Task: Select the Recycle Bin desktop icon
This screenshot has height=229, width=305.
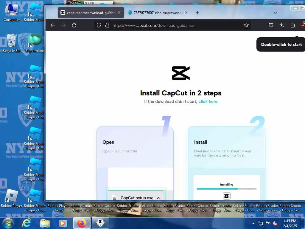Action: point(11,43)
